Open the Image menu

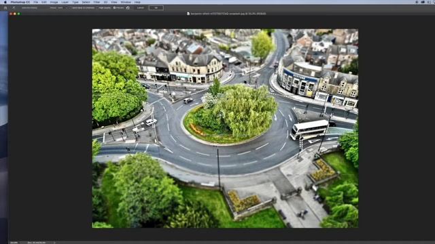[54, 2]
